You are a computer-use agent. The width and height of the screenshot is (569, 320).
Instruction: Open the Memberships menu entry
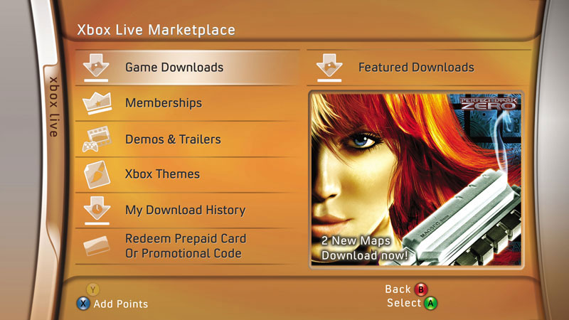[x=188, y=103]
